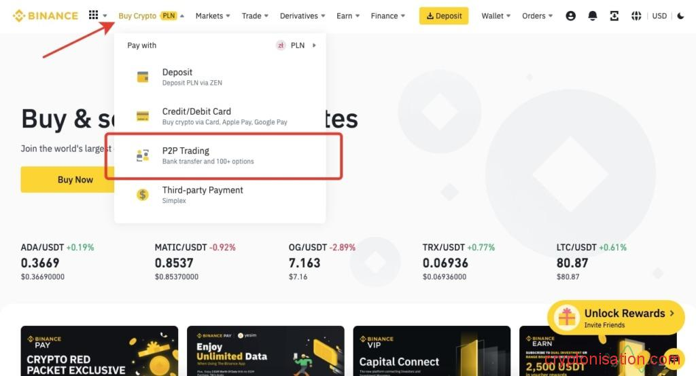The image size is (696, 376).
Task: Open the Capital Connect VIP banner
Action: (432, 350)
